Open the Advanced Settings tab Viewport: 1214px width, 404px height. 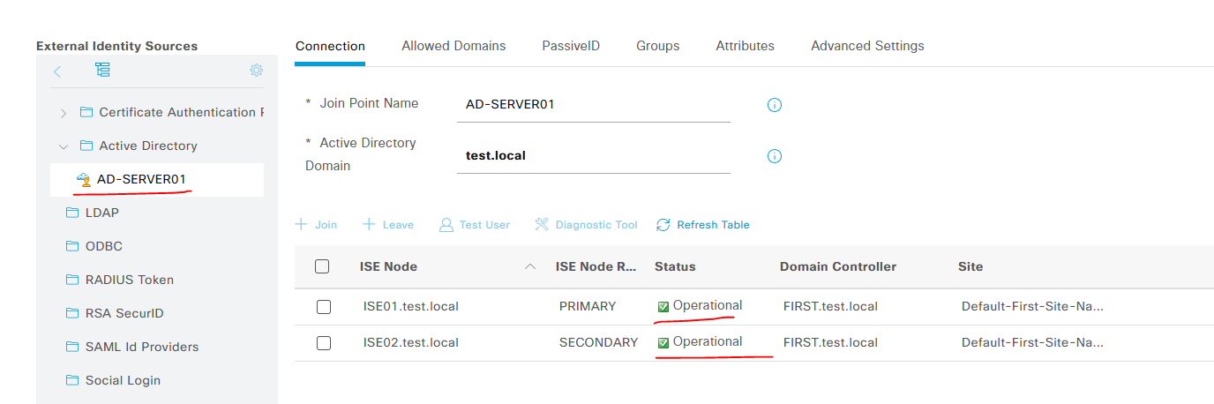(x=867, y=46)
